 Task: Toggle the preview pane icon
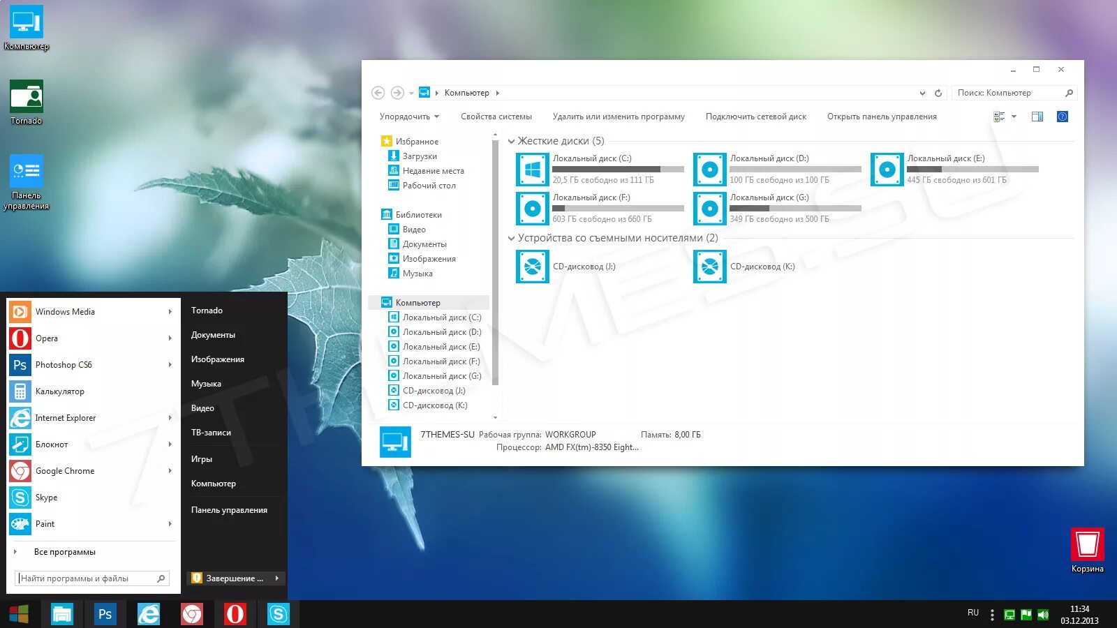pos(1037,117)
